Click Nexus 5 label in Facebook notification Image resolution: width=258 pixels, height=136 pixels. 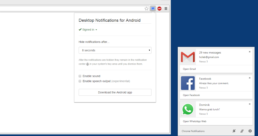(x=203, y=88)
